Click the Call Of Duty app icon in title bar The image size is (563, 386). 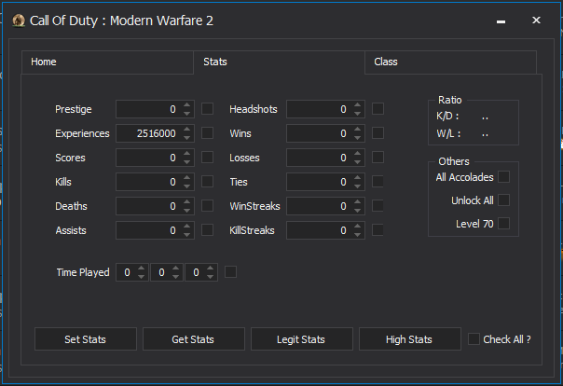coord(19,21)
